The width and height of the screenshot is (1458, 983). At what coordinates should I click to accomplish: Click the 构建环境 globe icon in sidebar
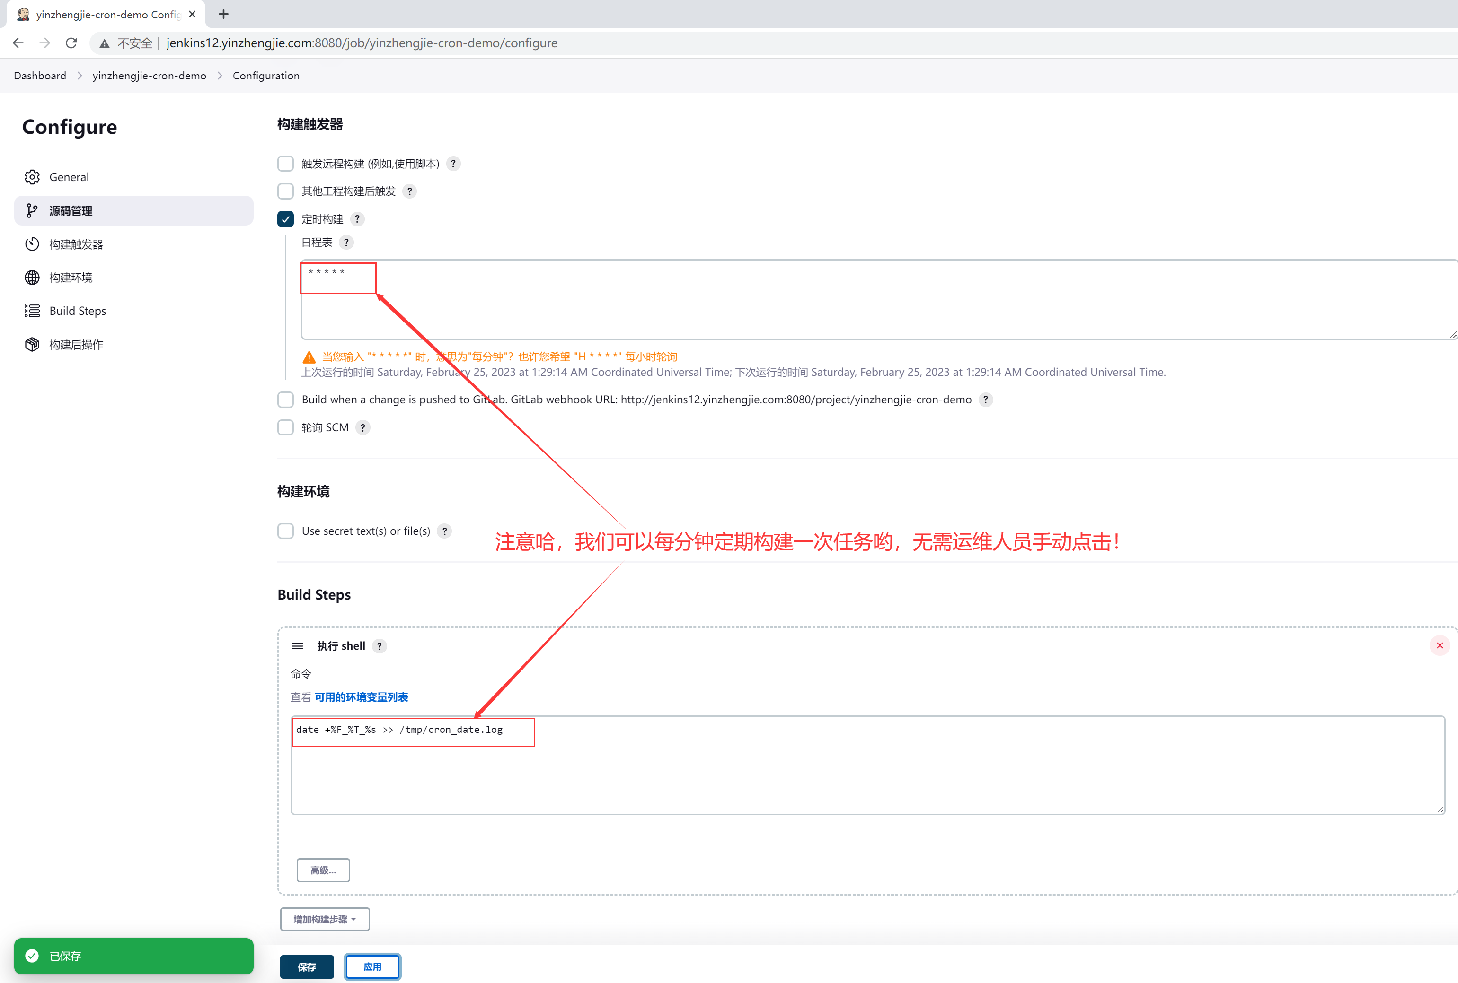point(32,277)
